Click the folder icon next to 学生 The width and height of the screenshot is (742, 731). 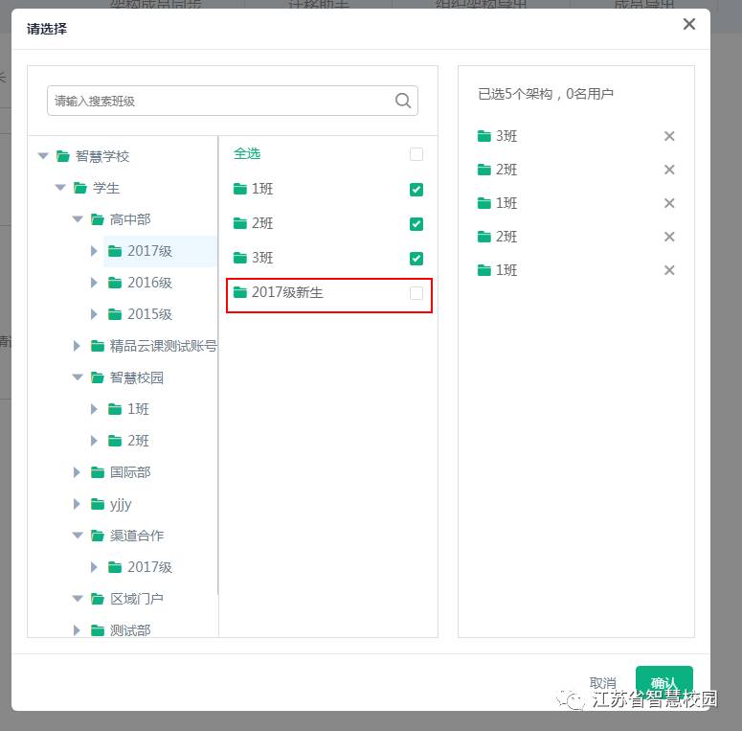[x=80, y=188]
